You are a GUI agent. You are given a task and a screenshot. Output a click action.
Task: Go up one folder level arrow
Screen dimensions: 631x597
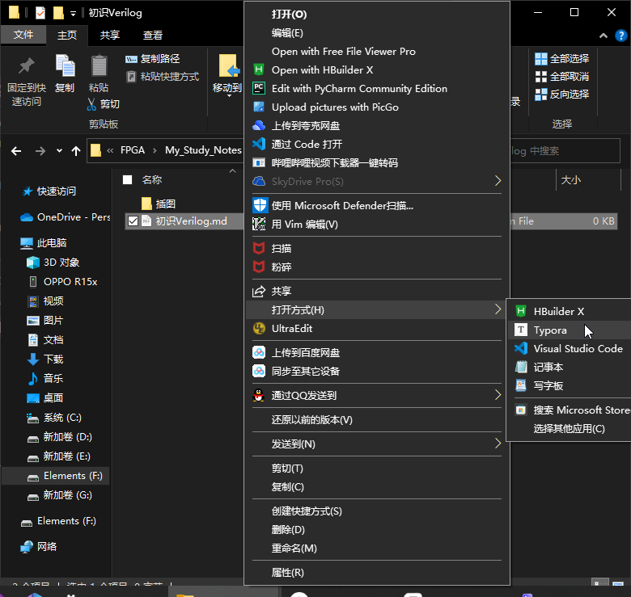[76, 151]
